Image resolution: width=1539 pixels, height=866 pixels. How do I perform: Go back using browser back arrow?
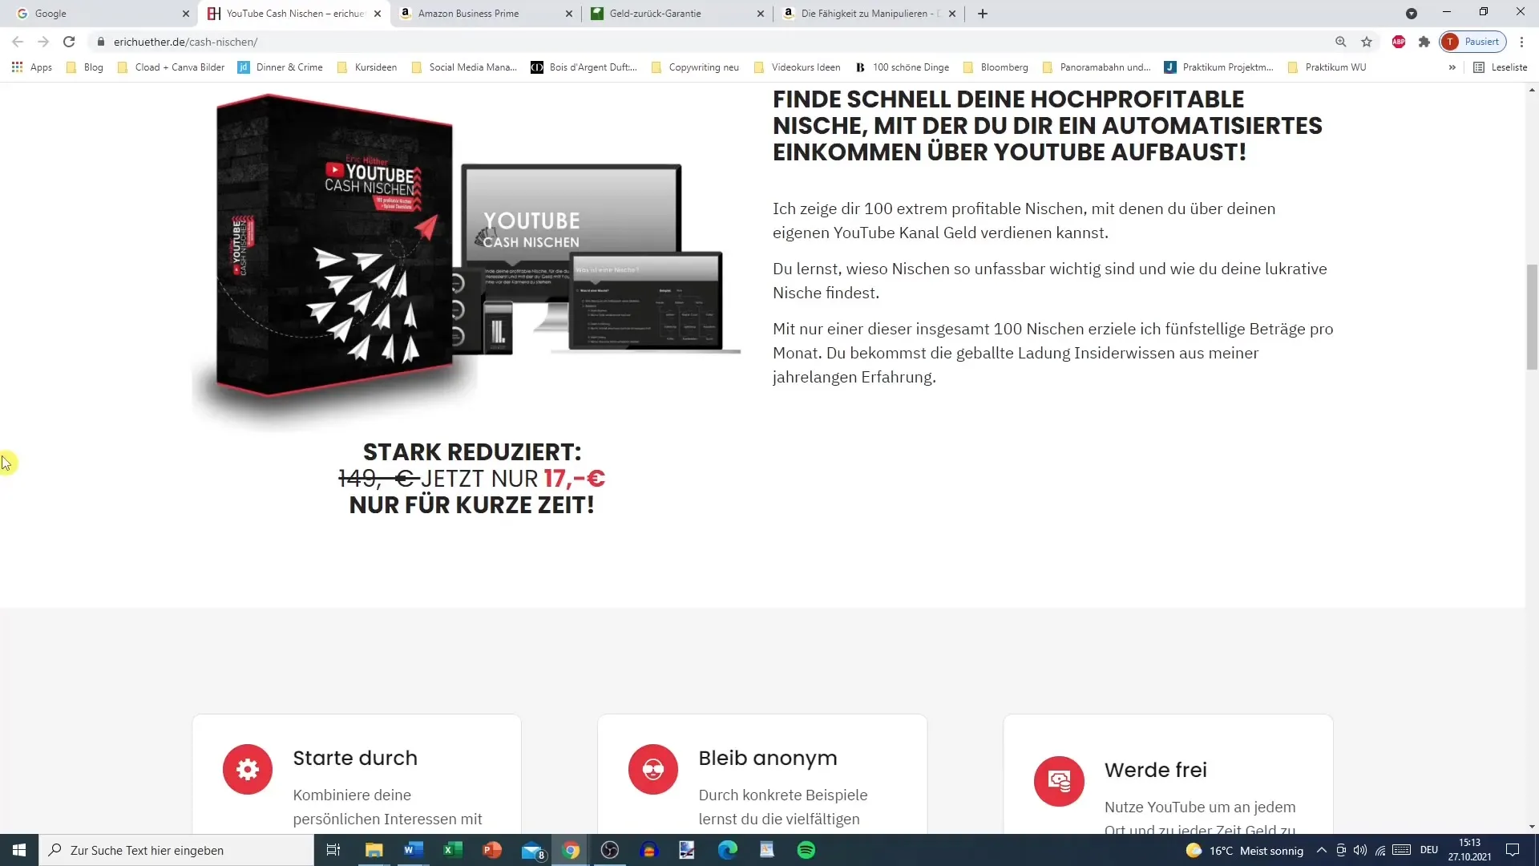[18, 42]
